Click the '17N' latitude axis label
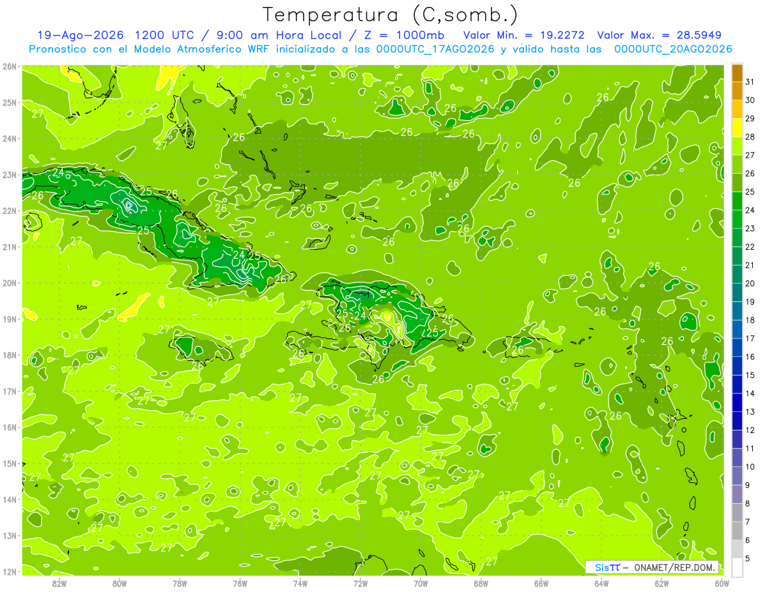 [x=10, y=391]
